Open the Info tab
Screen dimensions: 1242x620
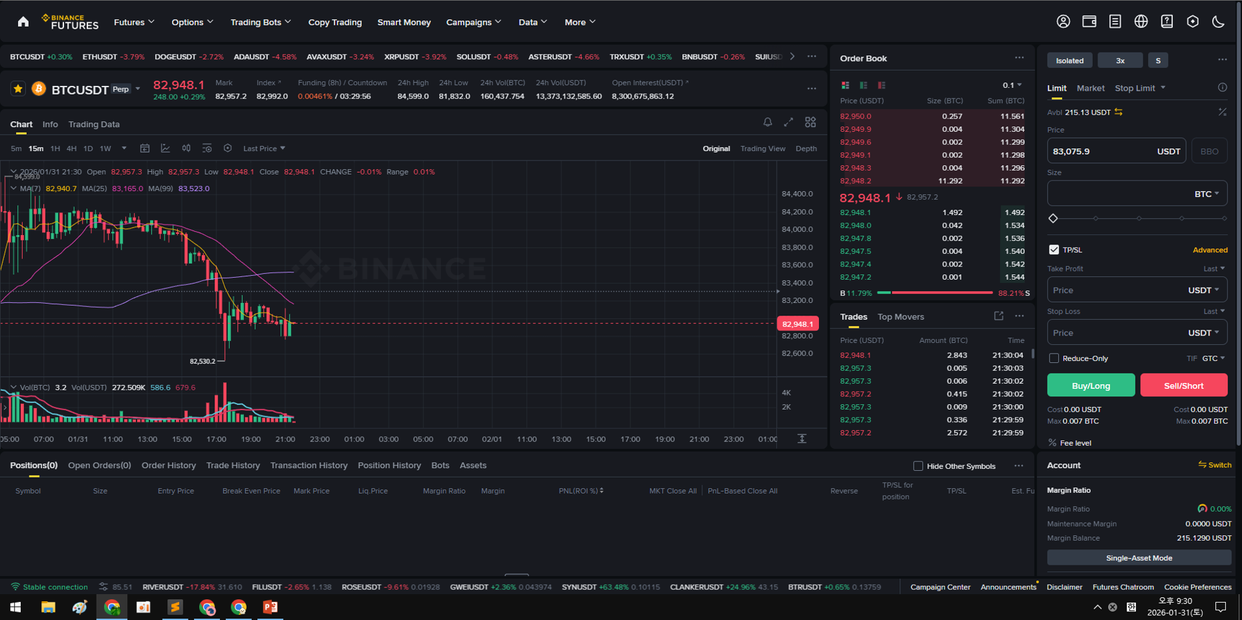tap(50, 125)
